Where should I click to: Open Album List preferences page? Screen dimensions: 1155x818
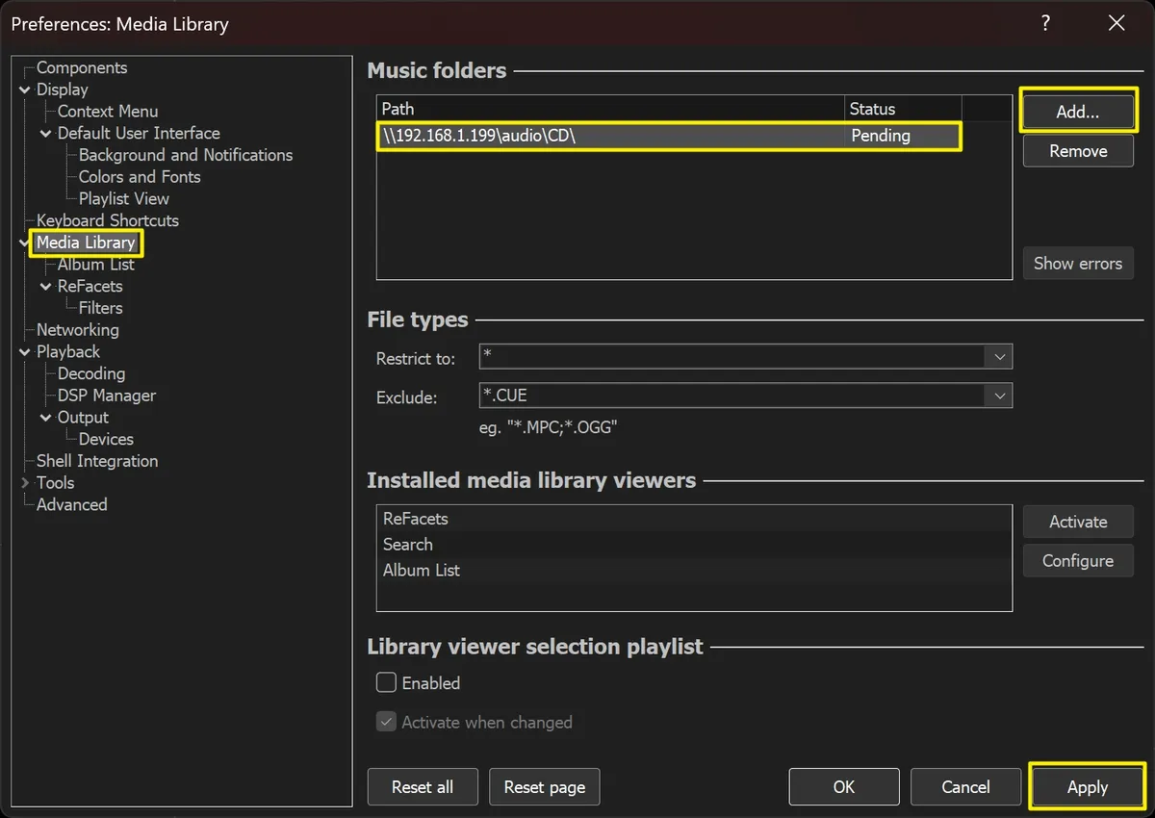coord(96,265)
